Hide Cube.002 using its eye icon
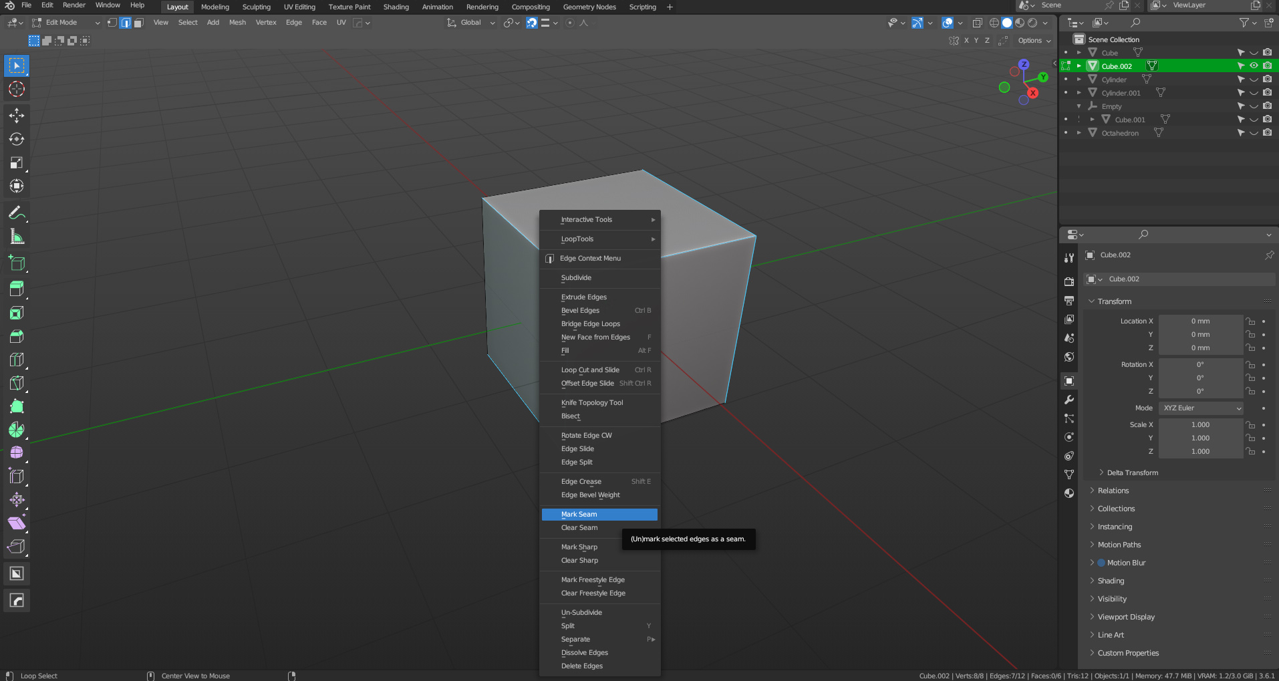The width and height of the screenshot is (1279, 681). [1254, 65]
